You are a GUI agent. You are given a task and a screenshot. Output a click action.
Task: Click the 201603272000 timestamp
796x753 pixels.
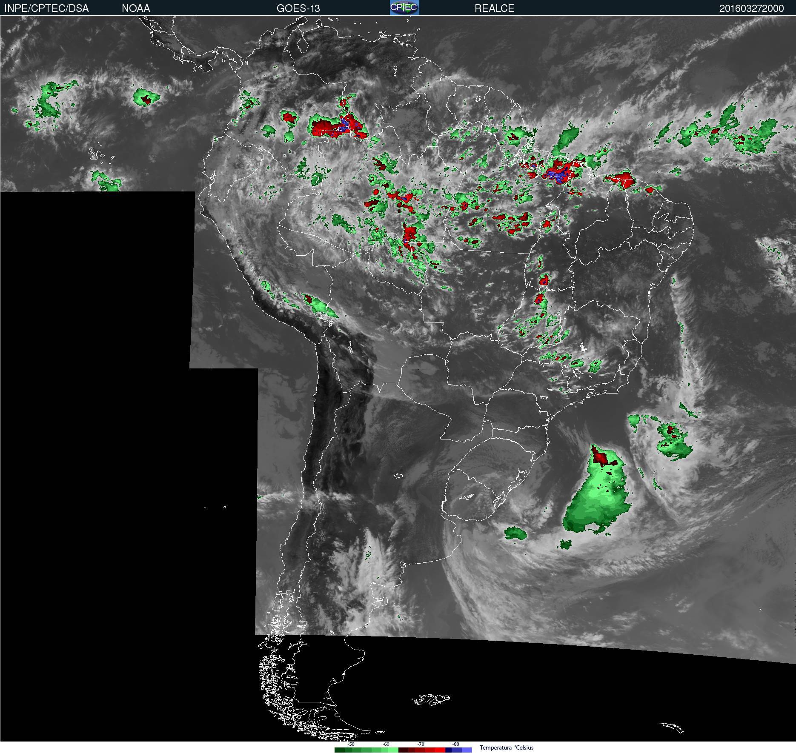pos(751,9)
